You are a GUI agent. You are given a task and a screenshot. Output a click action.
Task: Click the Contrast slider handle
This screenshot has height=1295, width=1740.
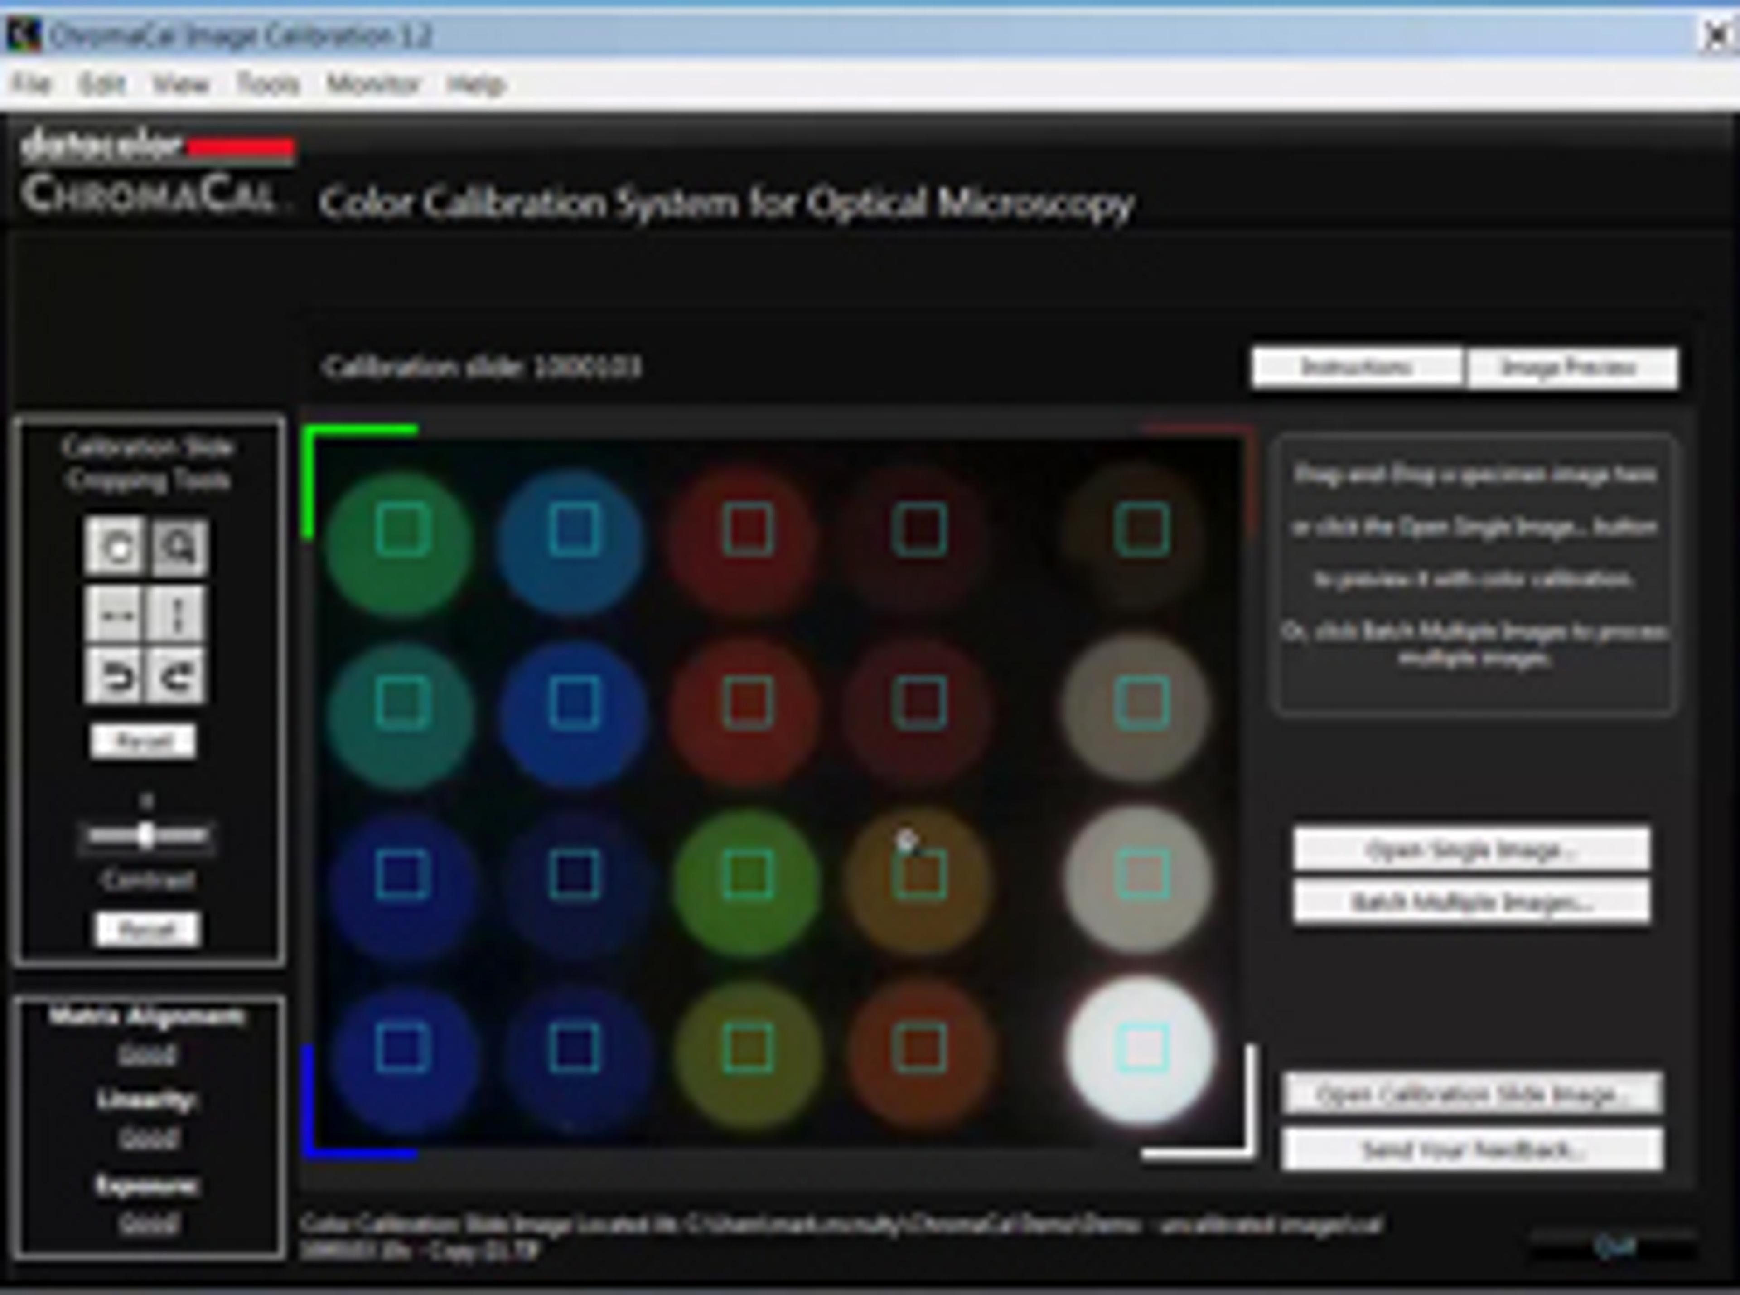pyautogui.click(x=145, y=836)
